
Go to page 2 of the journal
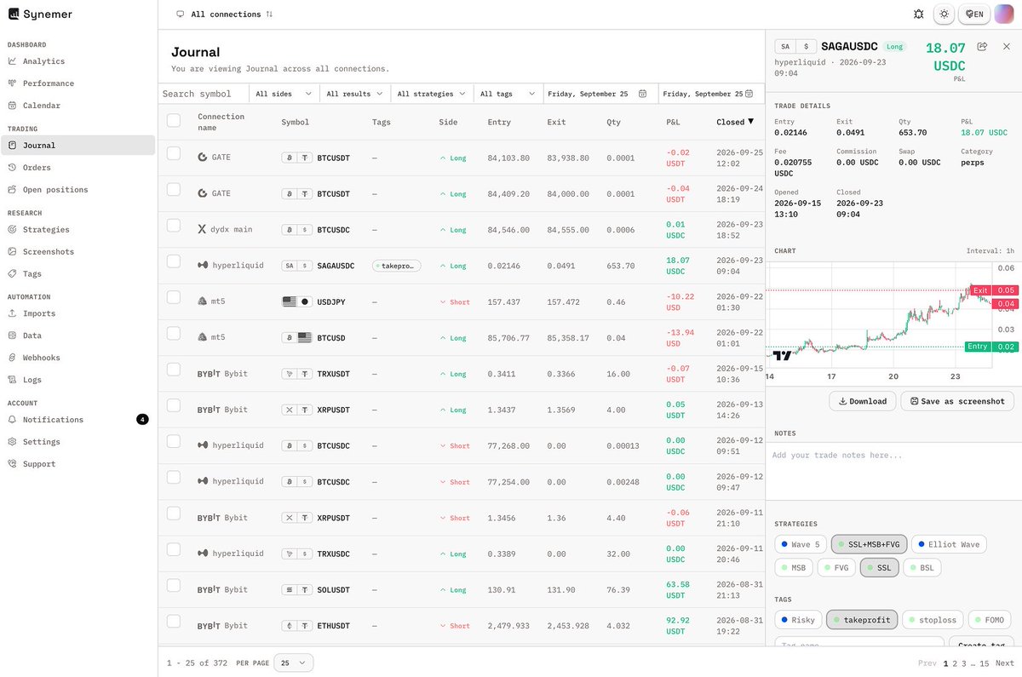tap(955, 663)
